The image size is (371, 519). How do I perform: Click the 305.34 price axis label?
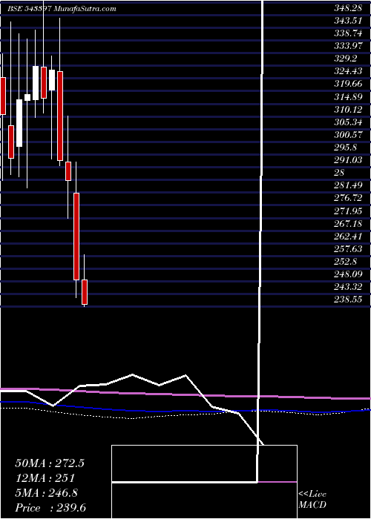349,122
